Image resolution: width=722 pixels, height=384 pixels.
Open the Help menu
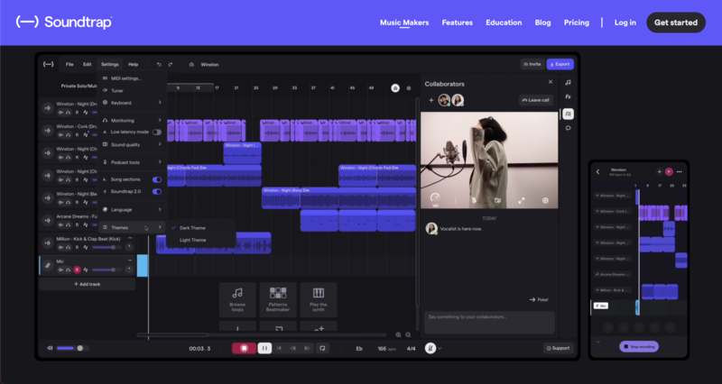tap(133, 64)
